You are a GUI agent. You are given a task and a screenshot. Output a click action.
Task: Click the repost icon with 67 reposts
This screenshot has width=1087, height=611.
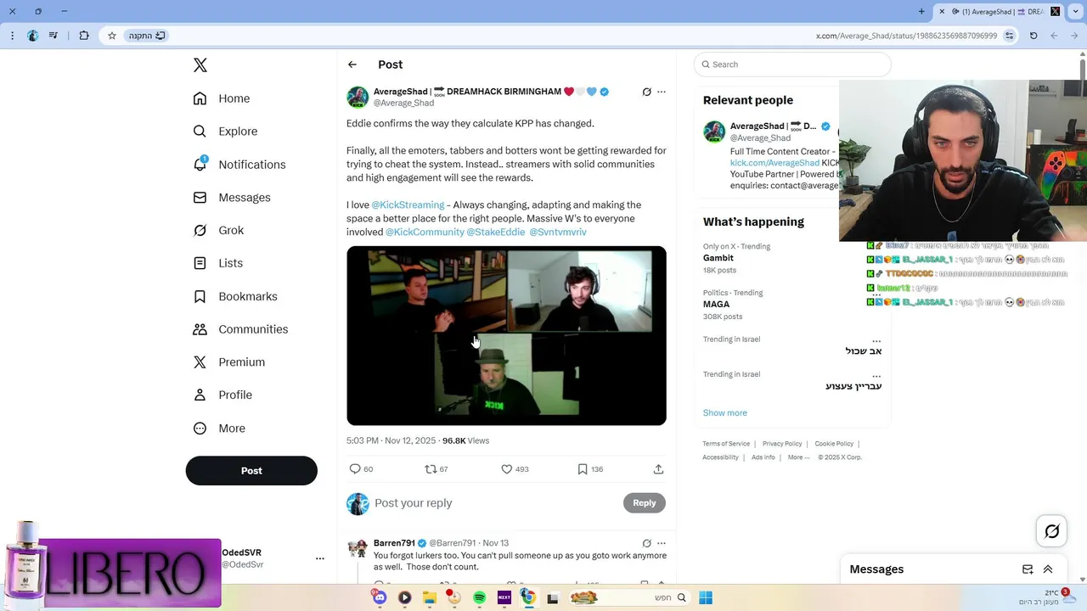431,469
